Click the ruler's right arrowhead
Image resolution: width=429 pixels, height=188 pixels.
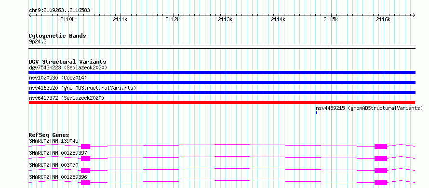(414, 15)
